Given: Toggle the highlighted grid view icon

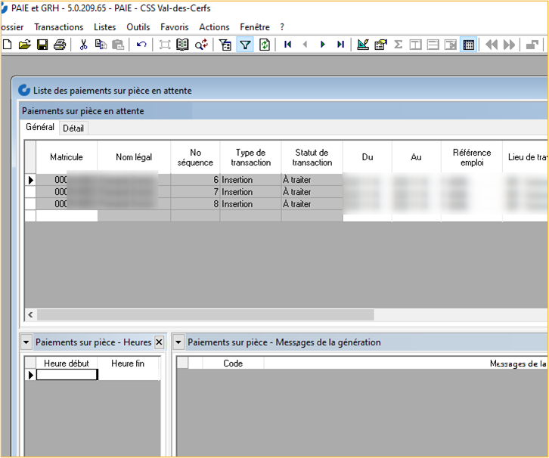Looking at the screenshot, I should click(469, 45).
